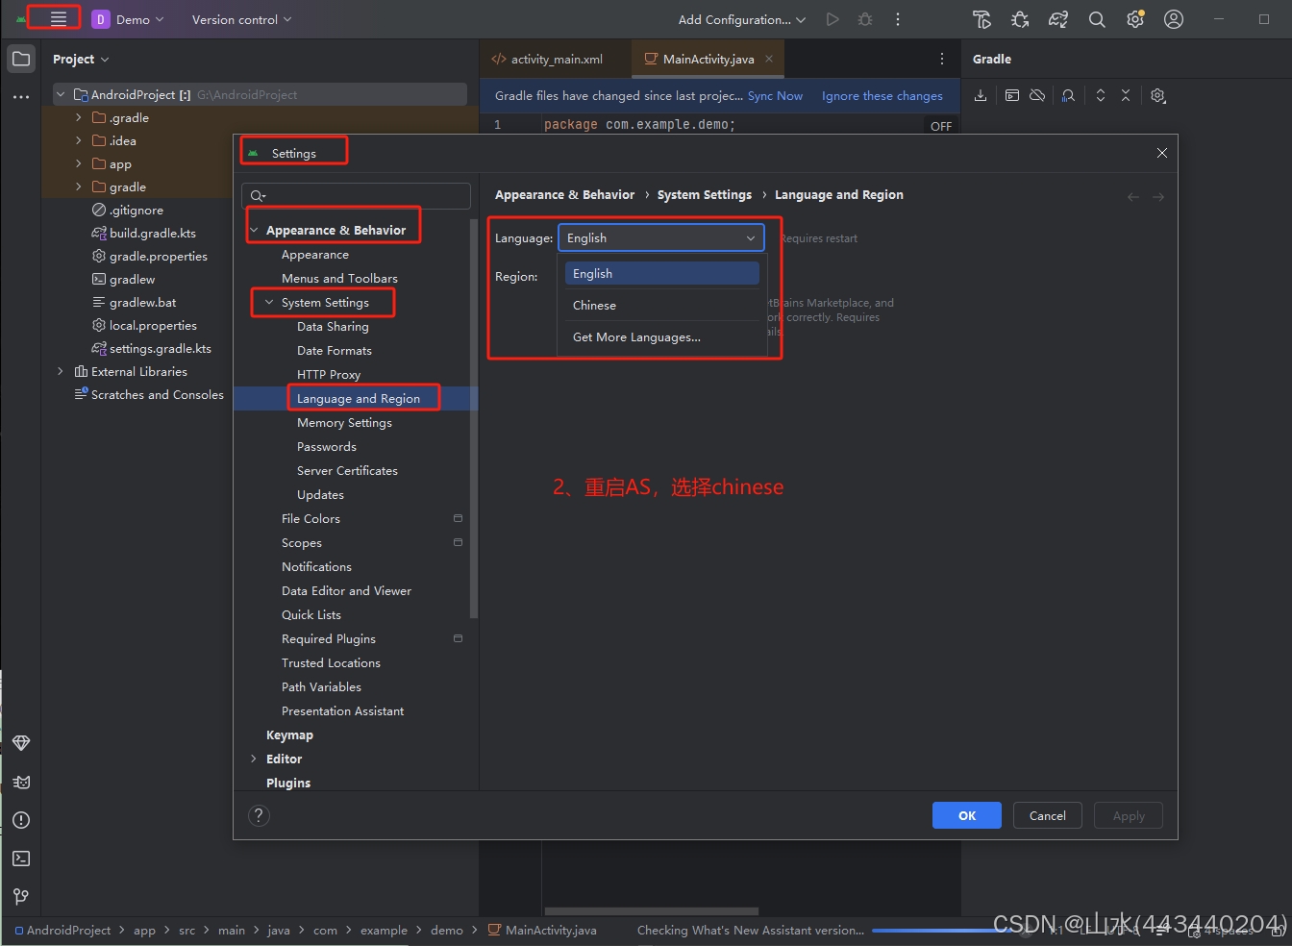
Task: Open the Project tool window folder icon
Action: click(x=21, y=59)
